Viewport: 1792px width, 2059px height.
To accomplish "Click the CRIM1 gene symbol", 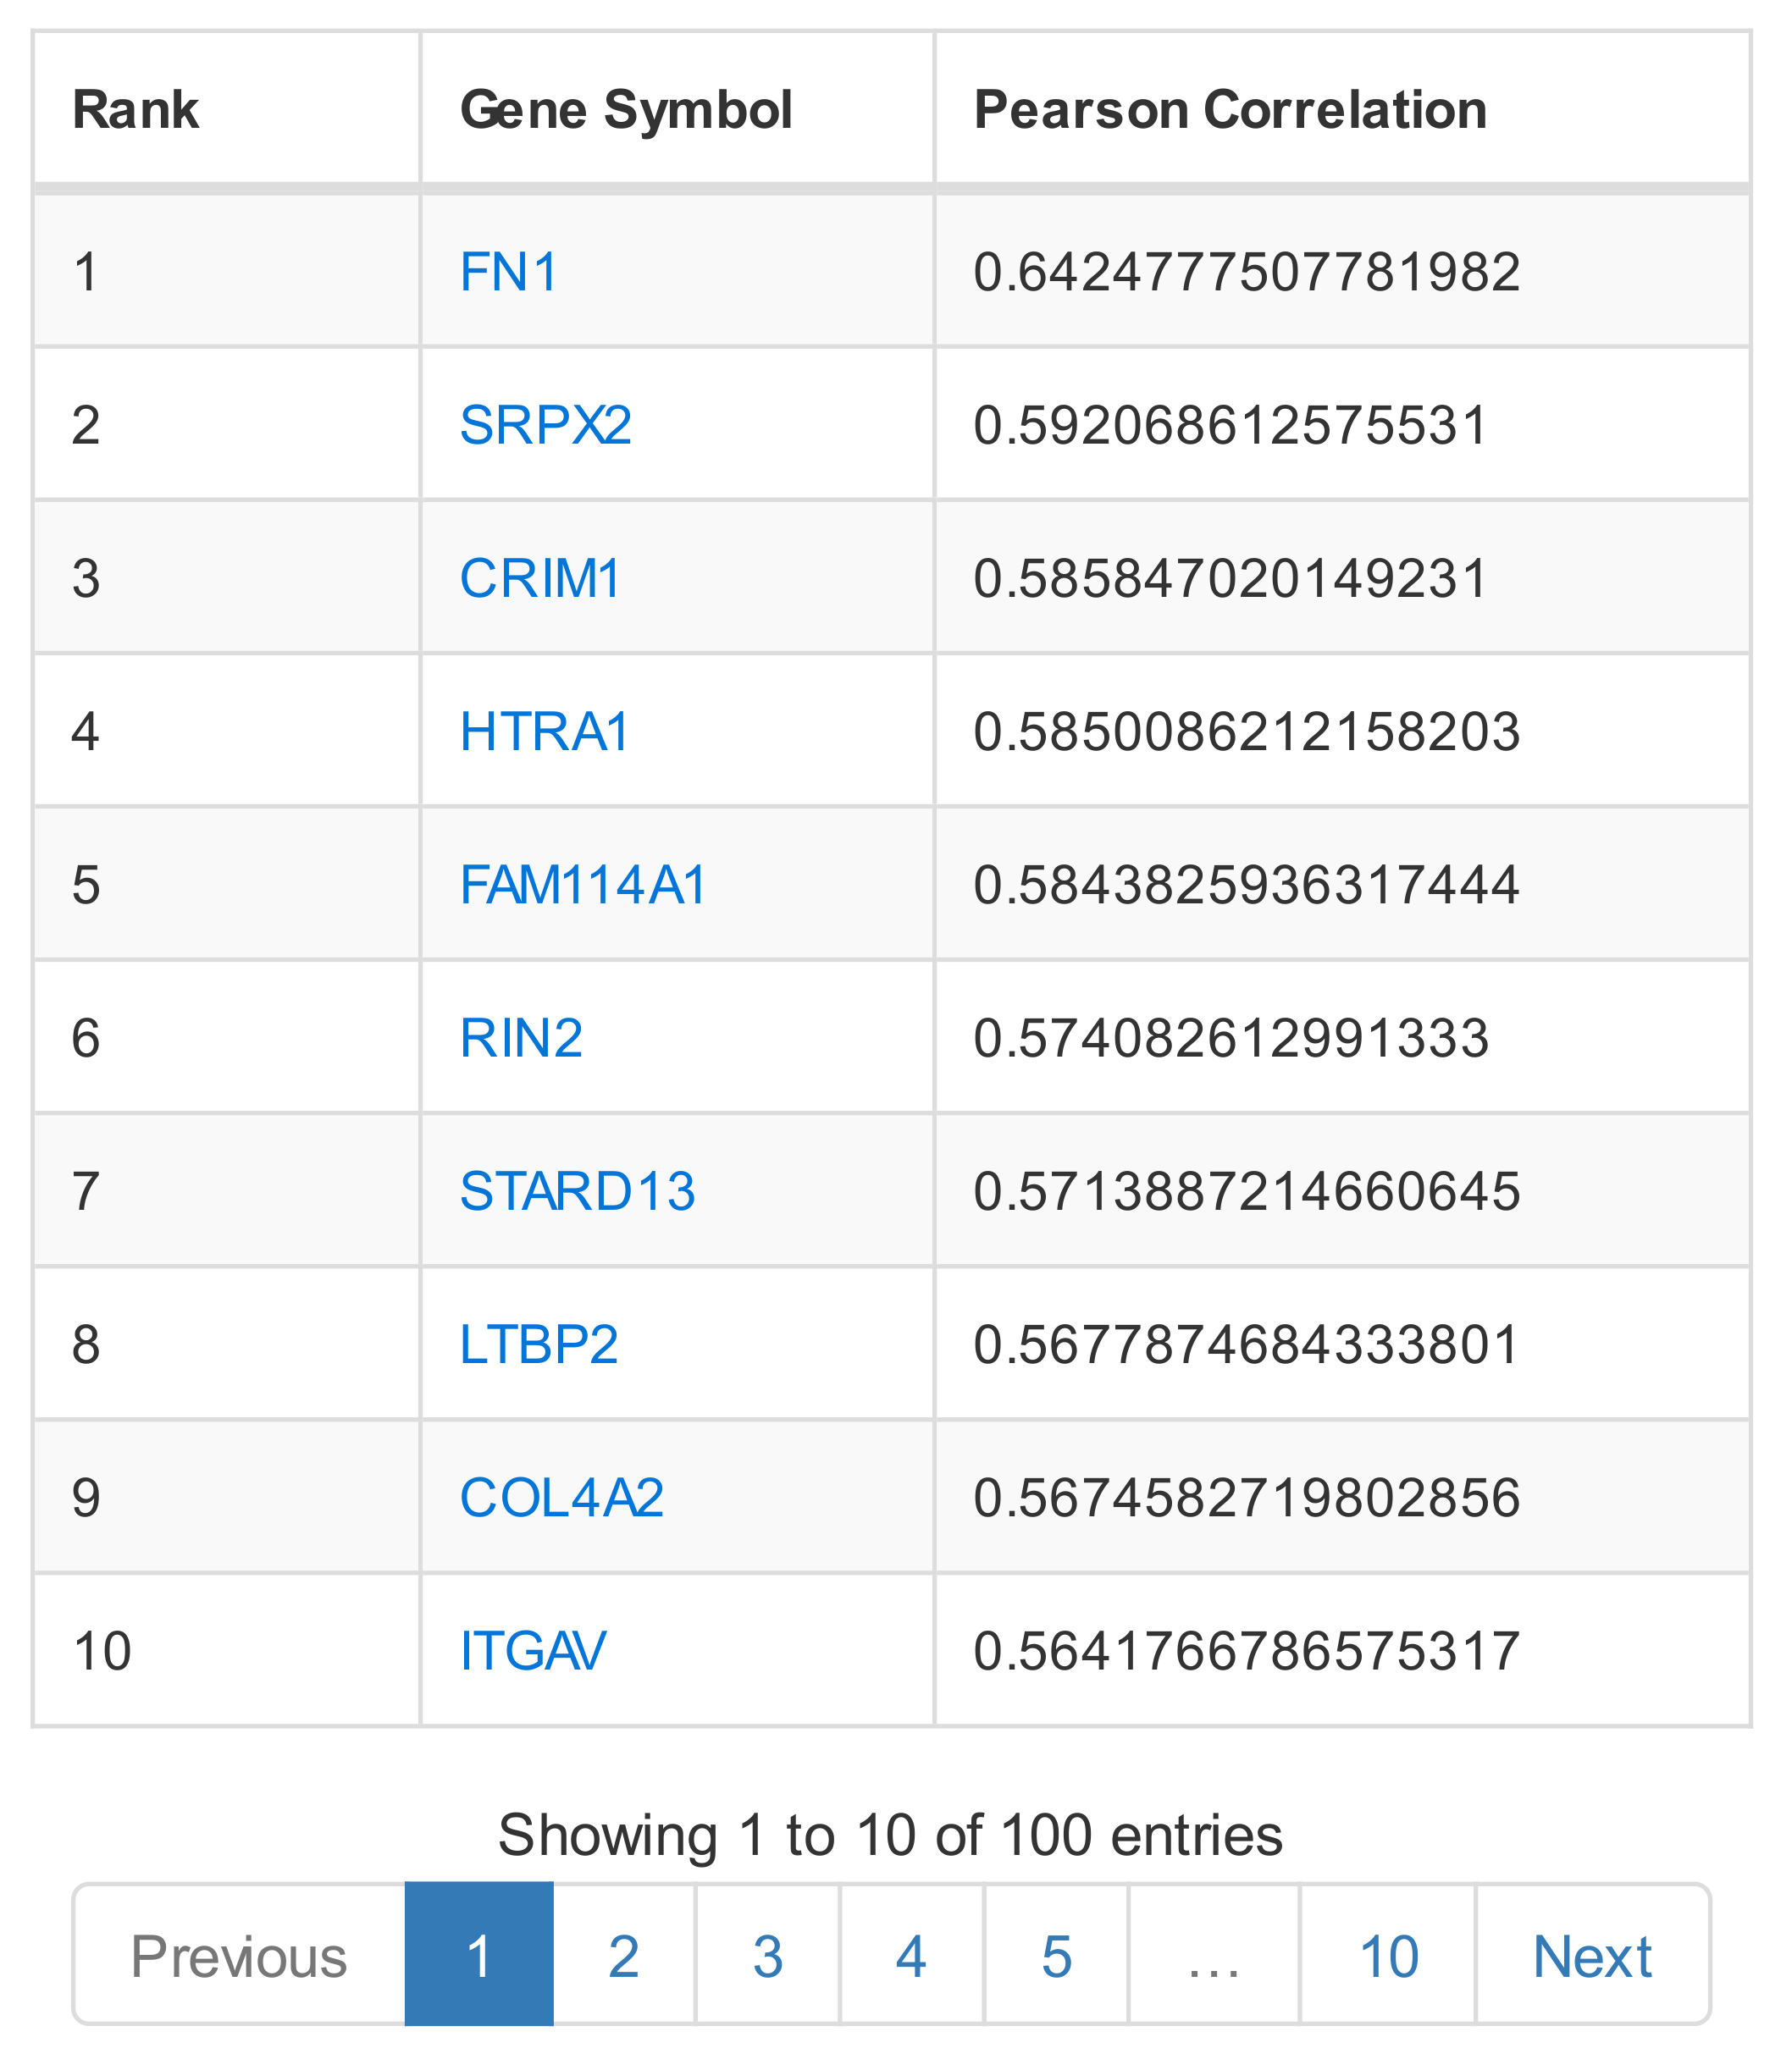I will point(540,577).
